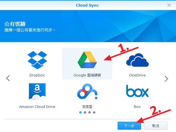The width and height of the screenshot is (176, 132).
Task: Click the Dropbox label text
Action: pyautogui.click(x=37, y=75)
